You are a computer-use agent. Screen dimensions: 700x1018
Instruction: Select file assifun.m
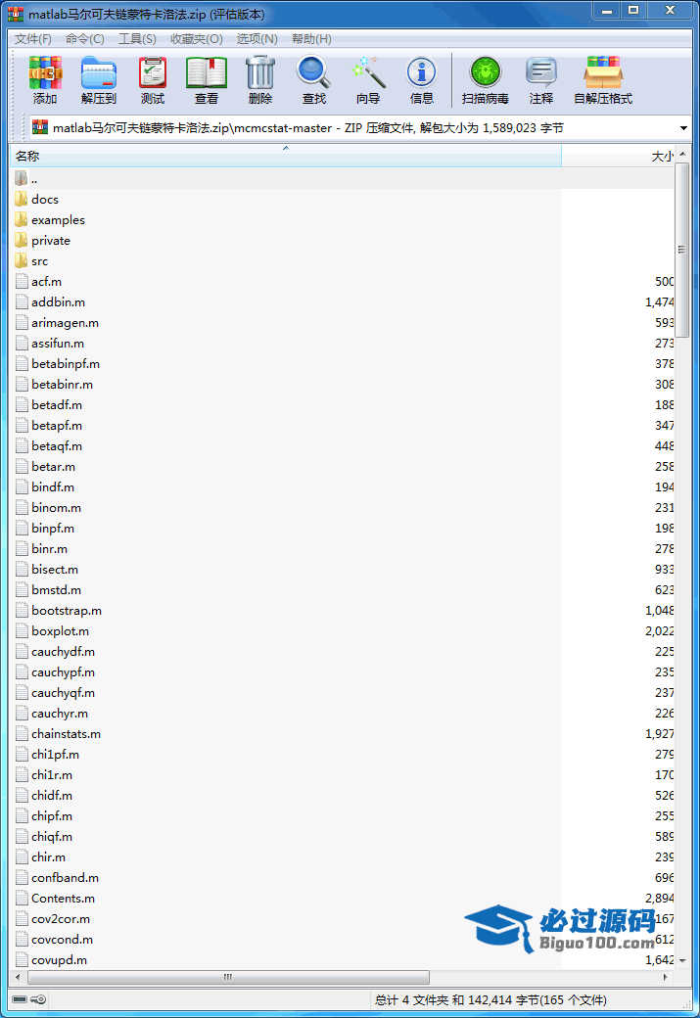pyautogui.click(x=49, y=343)
